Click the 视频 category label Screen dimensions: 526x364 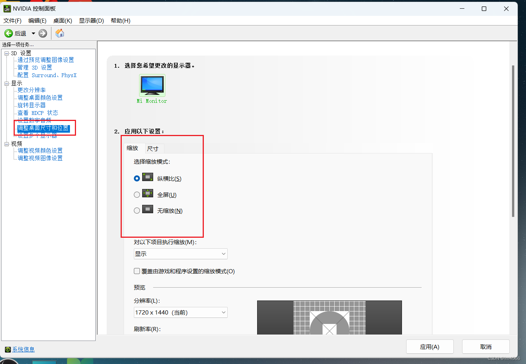pos(17,144)
